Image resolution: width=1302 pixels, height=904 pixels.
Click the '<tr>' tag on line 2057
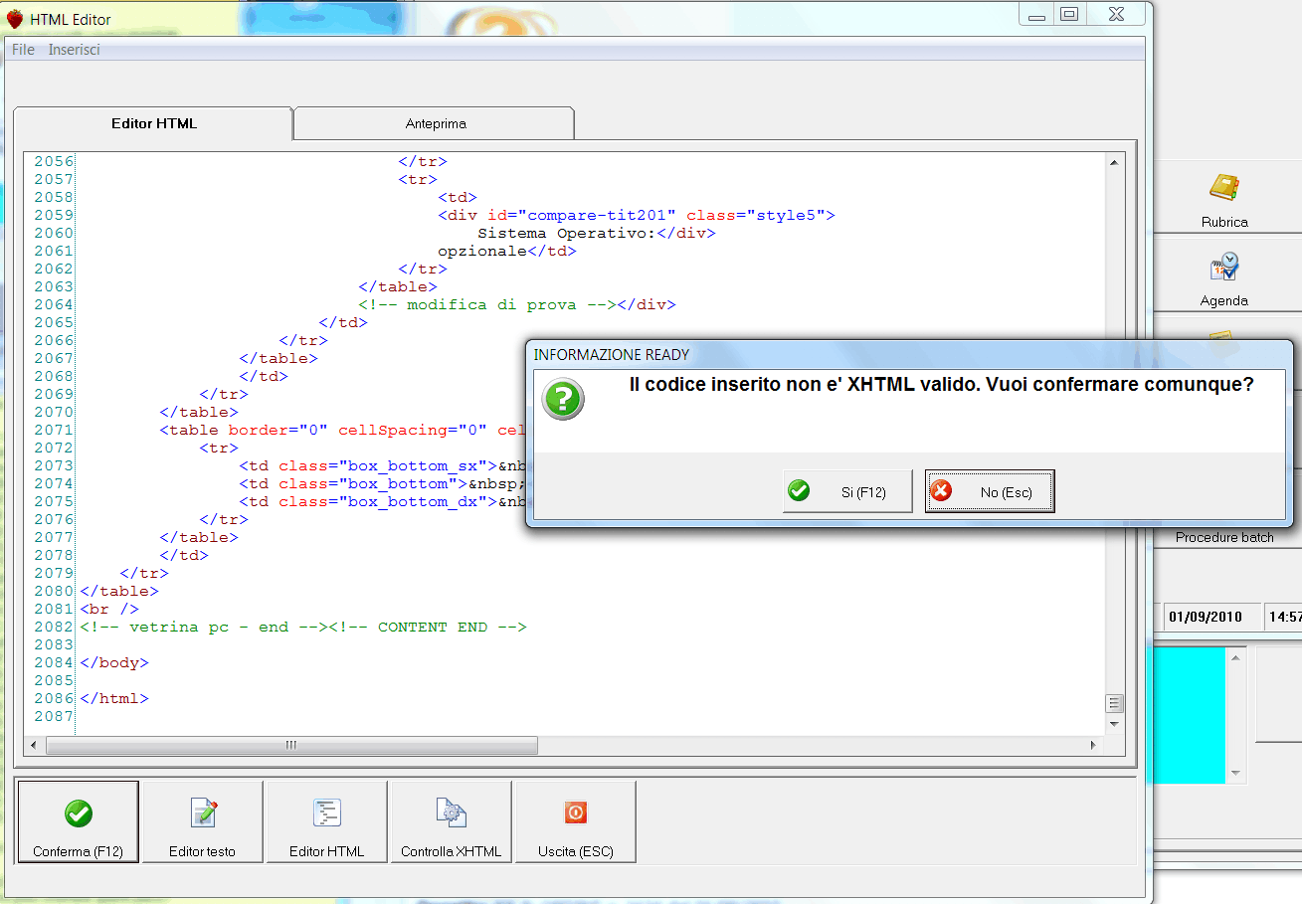[418, 179]
